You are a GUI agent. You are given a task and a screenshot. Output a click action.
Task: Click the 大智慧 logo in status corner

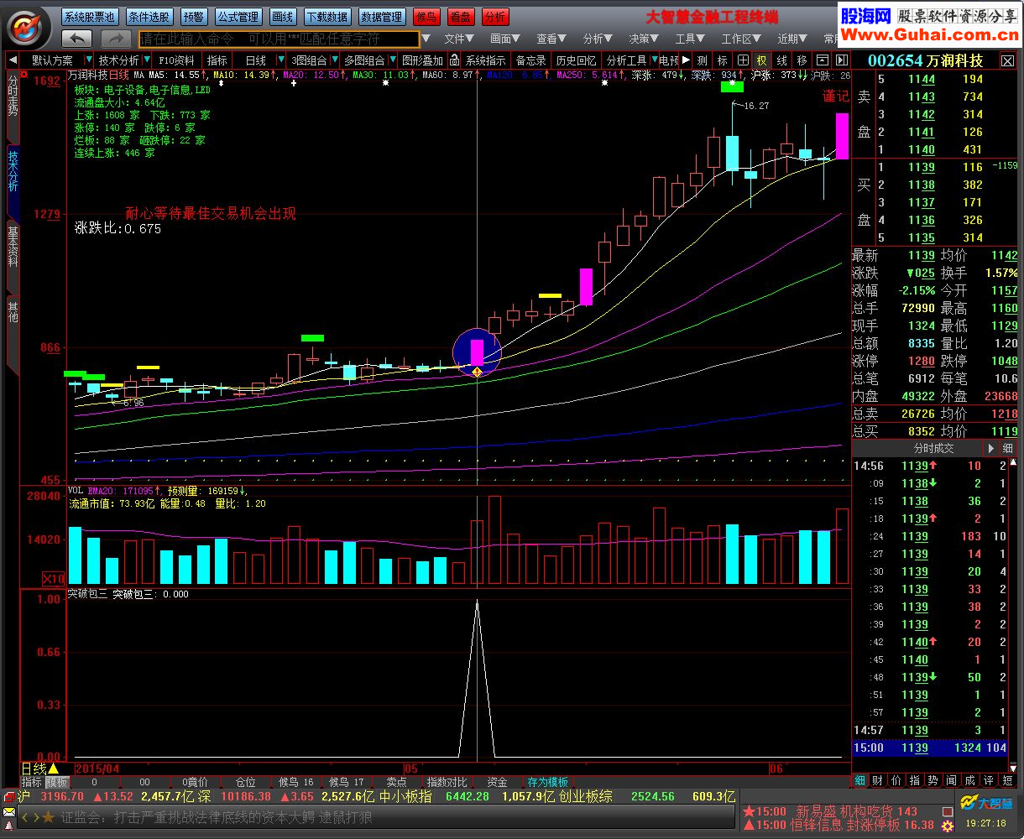point(988,803)
